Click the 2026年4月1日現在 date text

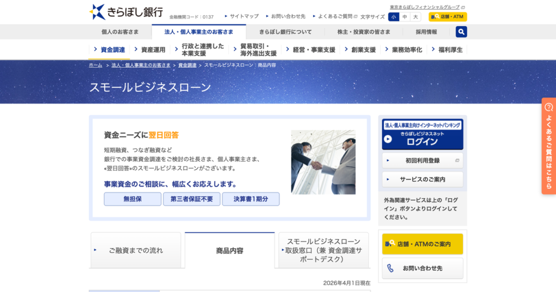click(x=347, y=283)
